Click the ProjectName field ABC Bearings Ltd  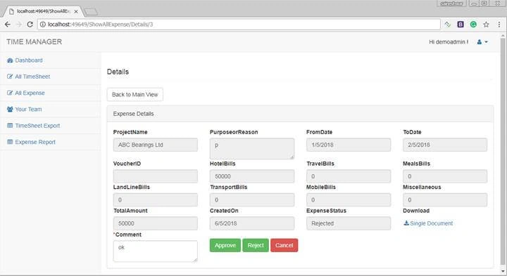[155, 145]
